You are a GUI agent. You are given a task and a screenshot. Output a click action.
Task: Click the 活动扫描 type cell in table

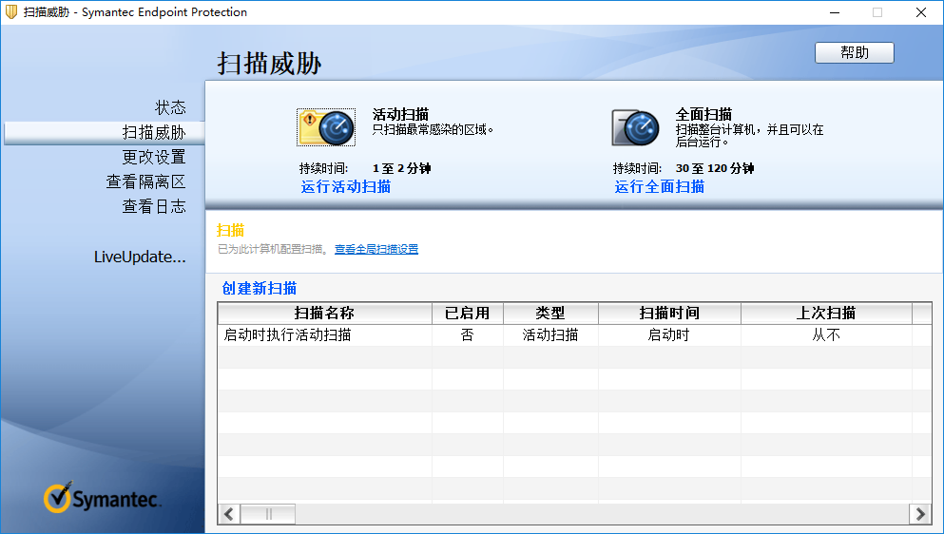550,335
